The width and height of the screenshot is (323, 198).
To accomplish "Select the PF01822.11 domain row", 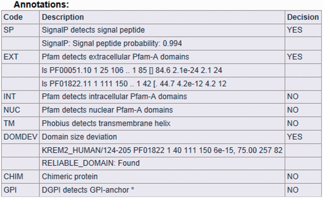I will (x=162, y=84).
